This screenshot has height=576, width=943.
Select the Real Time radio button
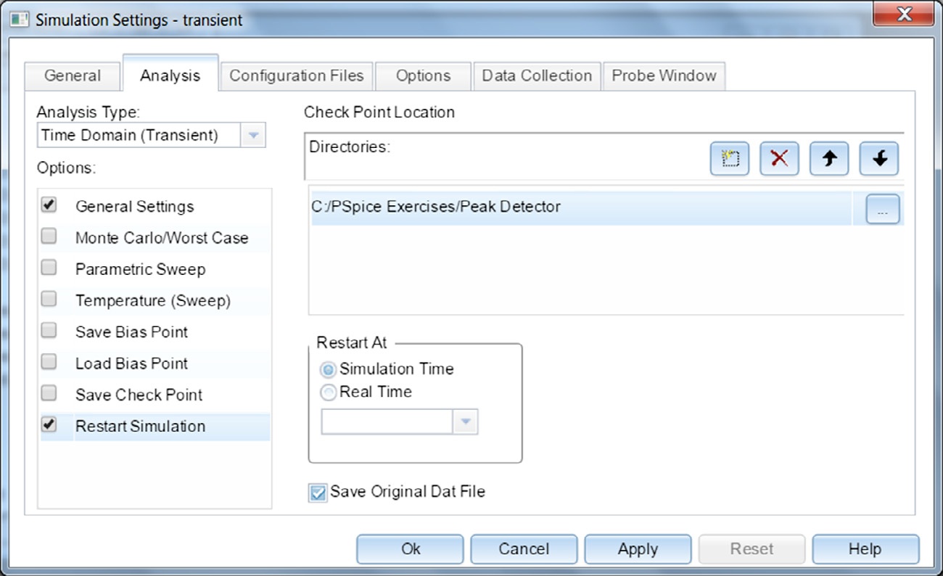[329, 392]
